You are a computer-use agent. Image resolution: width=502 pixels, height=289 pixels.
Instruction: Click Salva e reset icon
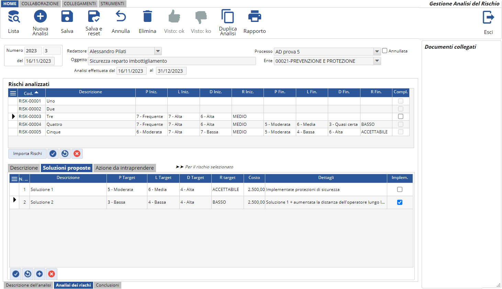(94, 16)
